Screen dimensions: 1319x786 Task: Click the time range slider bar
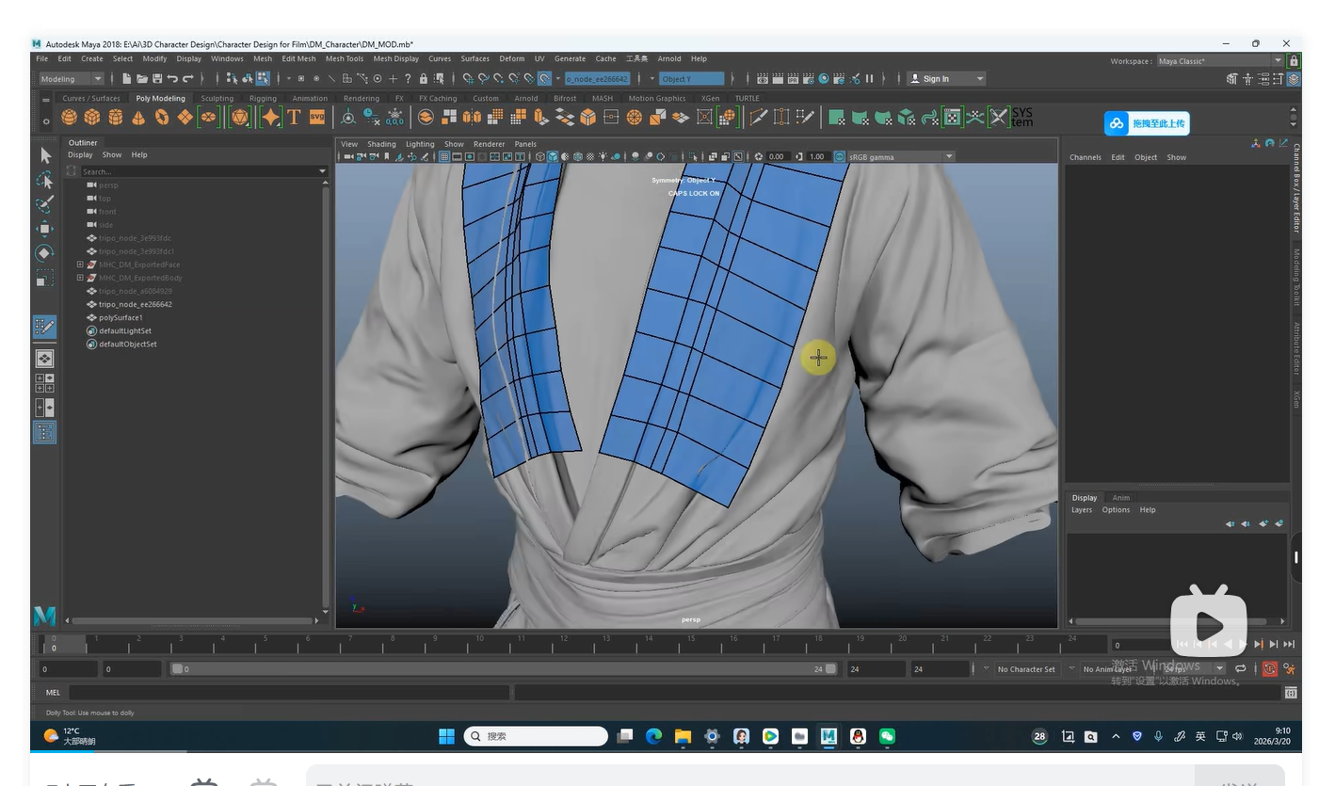tap(504, 669)
